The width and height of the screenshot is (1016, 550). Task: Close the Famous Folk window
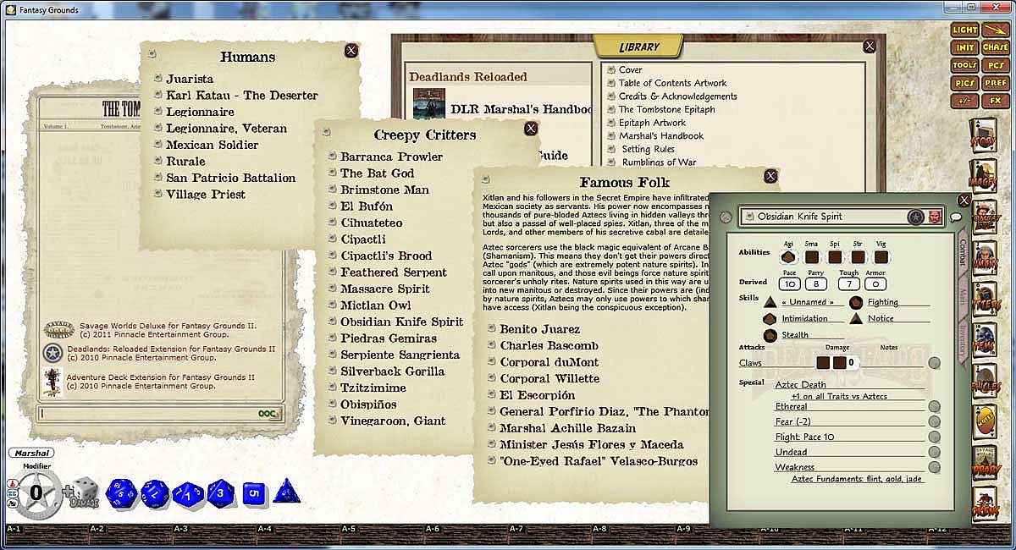pos(770,176)
